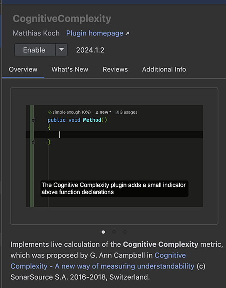The height and width of the screenshot is (288, 226).
Task: Click the external link arrow beside Plugin homepage
Action: coord(127,34)
